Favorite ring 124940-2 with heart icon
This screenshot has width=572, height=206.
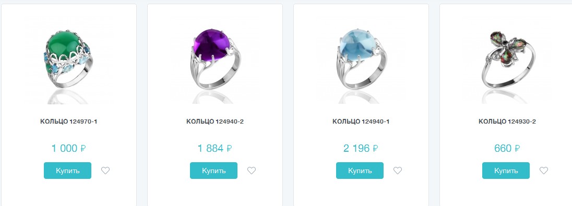point(252,170)
